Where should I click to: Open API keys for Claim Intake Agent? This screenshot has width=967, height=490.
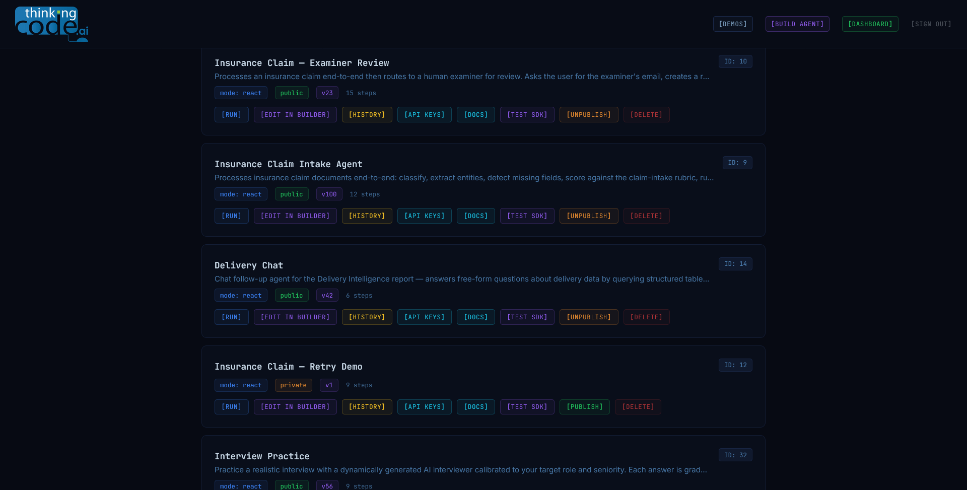425,216
